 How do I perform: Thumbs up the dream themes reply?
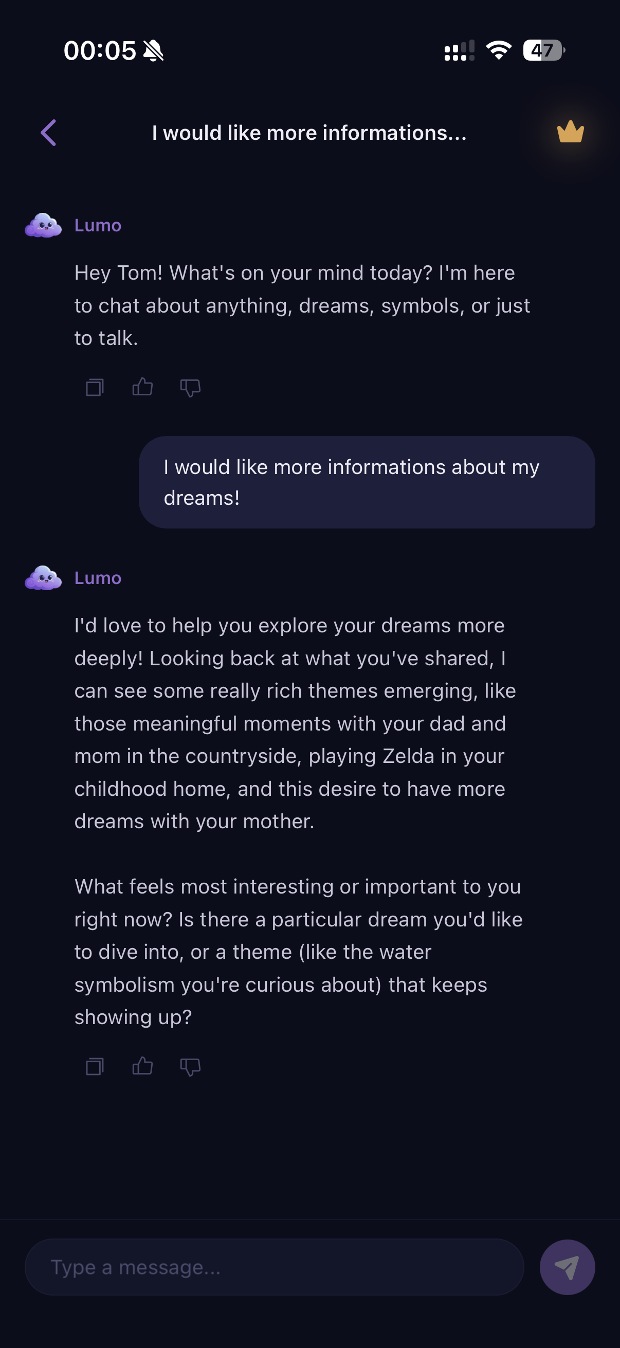(142, 1066)
